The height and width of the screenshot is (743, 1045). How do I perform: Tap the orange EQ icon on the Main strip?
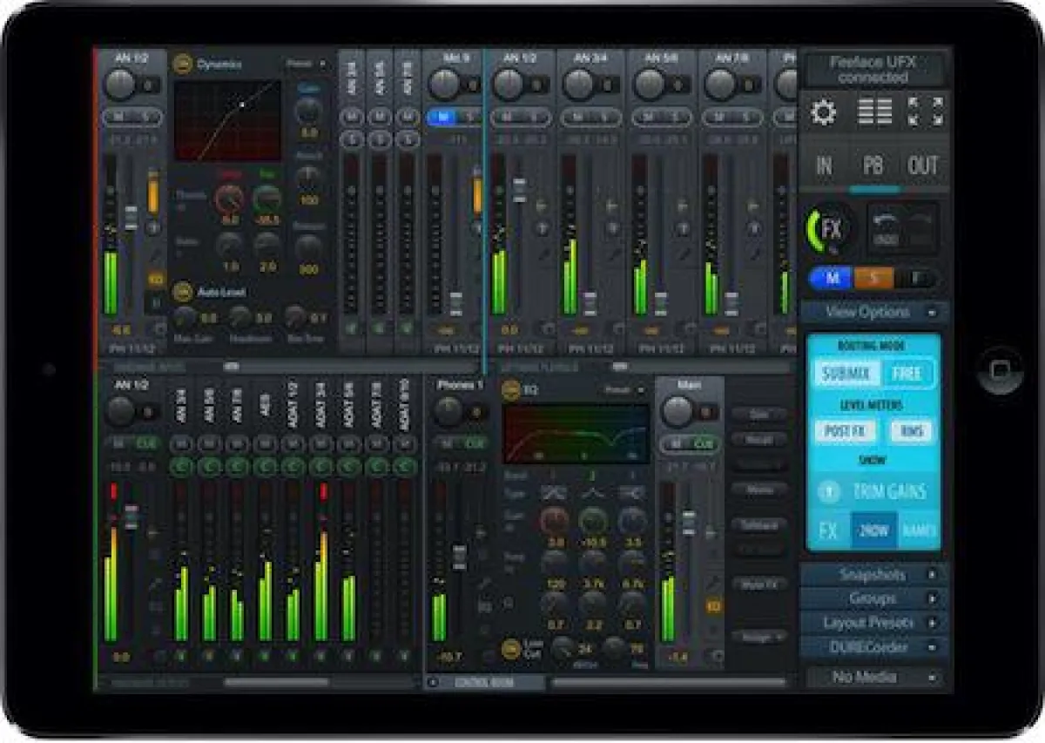(x=715, y=604)
